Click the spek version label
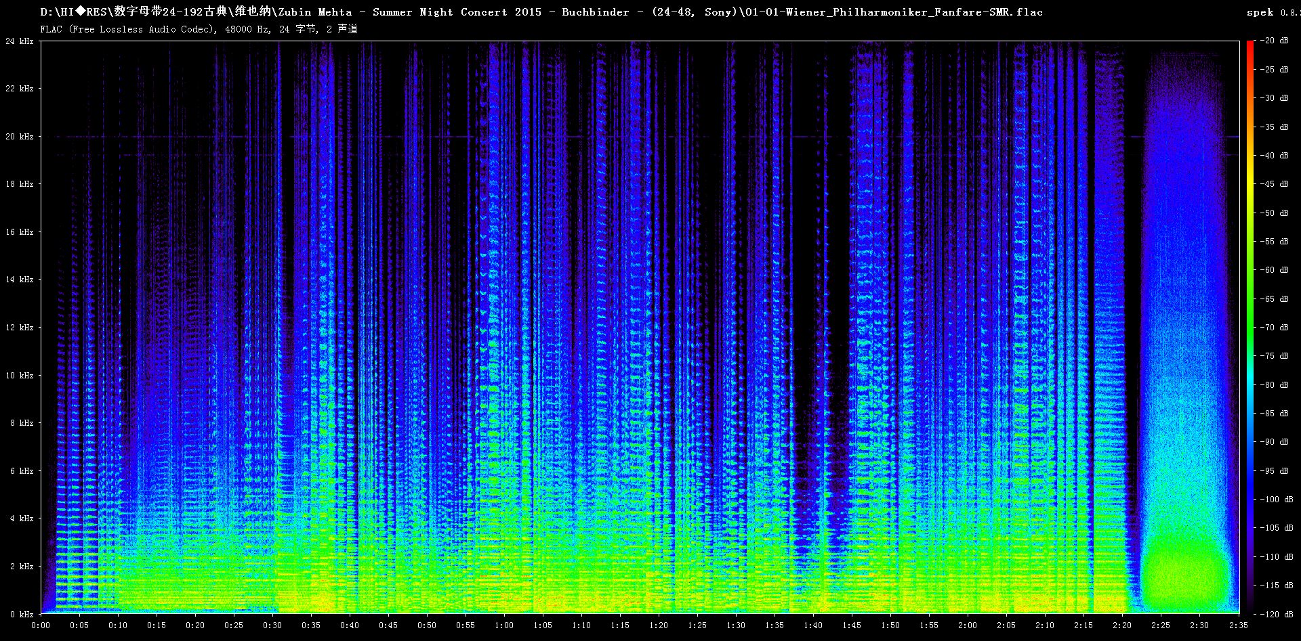Screen dimensions: 1301x641 coord(1271,12)
